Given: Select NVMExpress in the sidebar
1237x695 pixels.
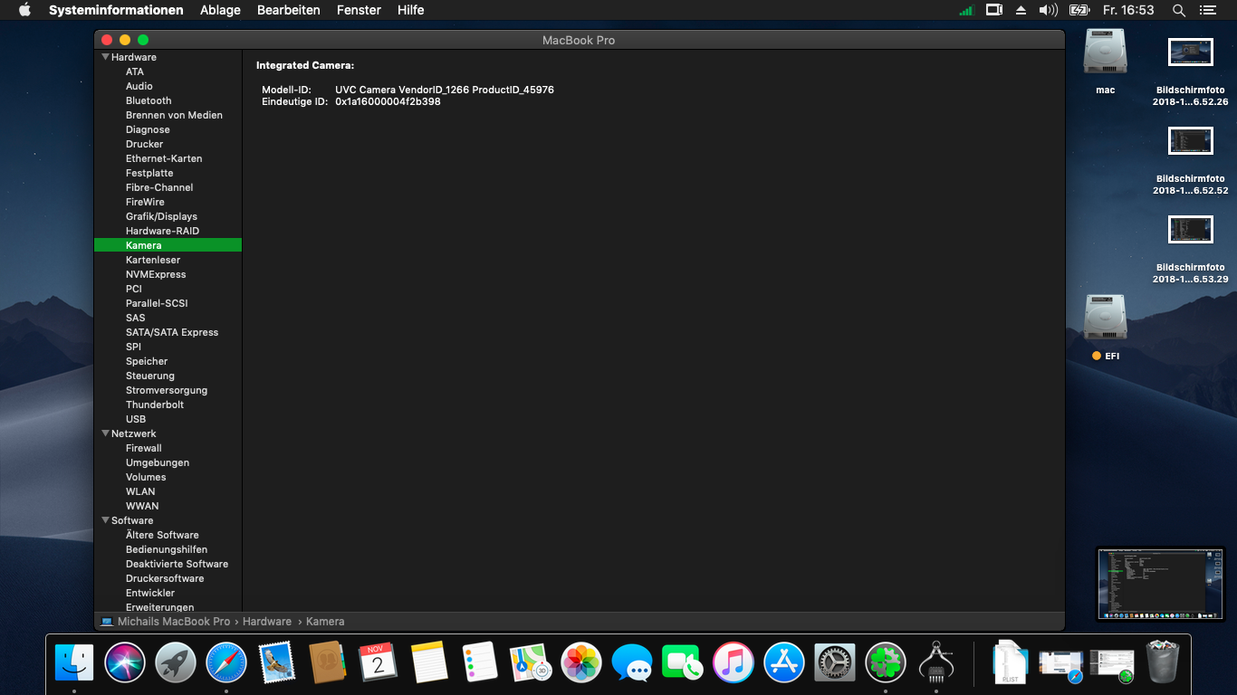Looking at the screenshot, I should tap(156, 274).
